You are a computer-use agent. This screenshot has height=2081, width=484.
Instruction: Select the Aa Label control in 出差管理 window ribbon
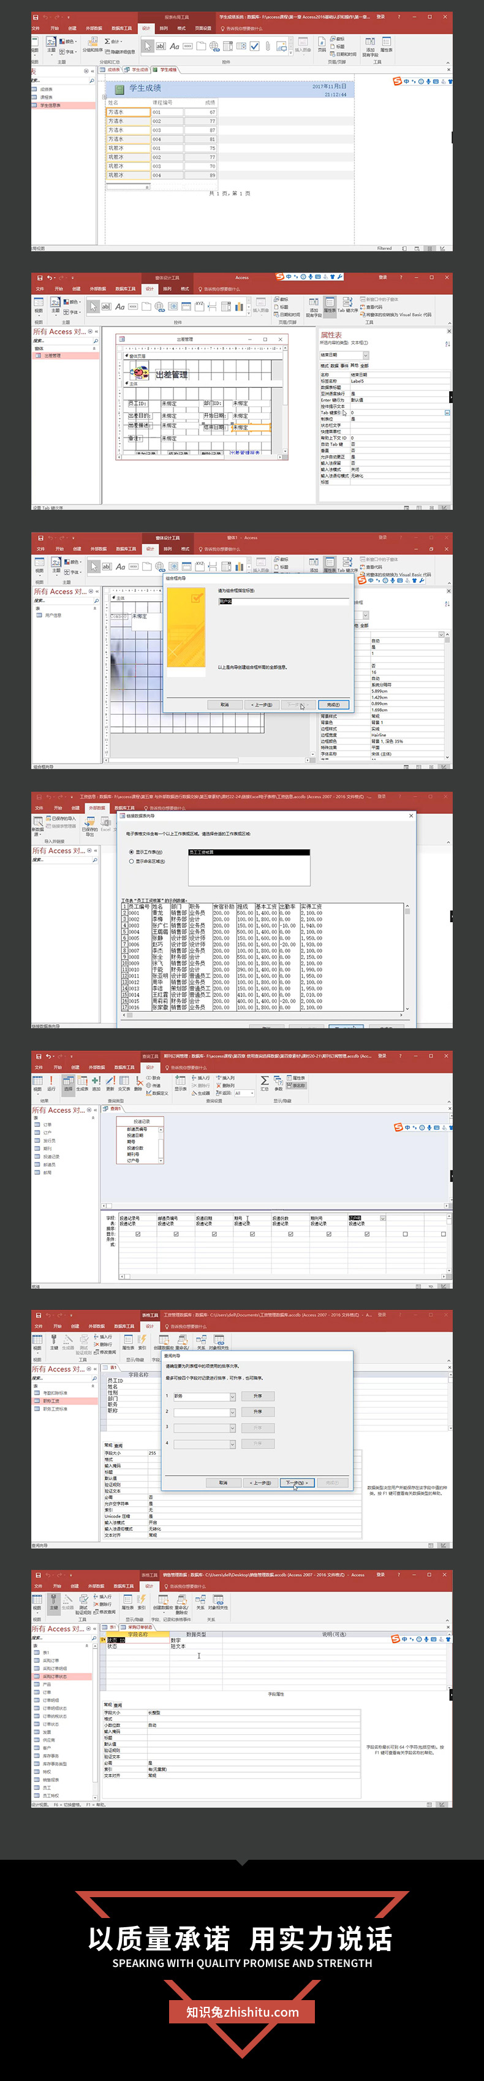point(119,306)
